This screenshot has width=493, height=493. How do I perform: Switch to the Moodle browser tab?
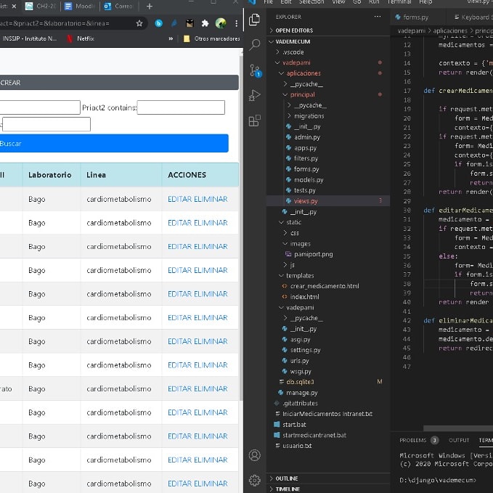point(81,7)
